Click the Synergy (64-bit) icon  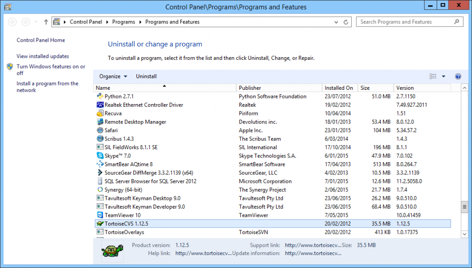coord(100,190)
